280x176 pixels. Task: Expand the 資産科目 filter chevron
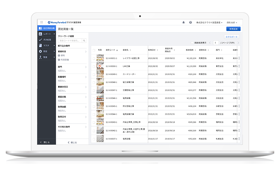(86, 52)
